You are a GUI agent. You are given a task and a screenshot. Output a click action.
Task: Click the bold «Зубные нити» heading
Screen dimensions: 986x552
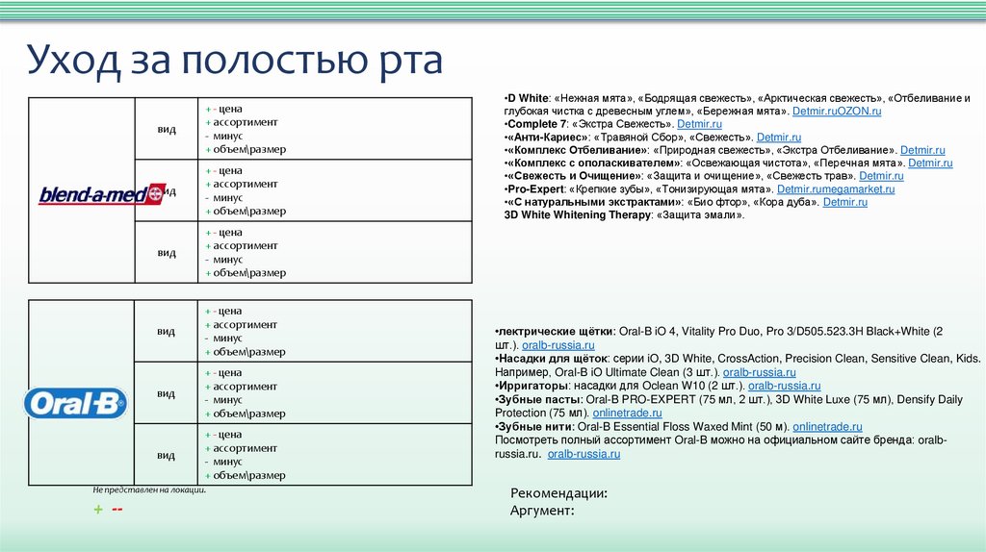click(535, 427)
